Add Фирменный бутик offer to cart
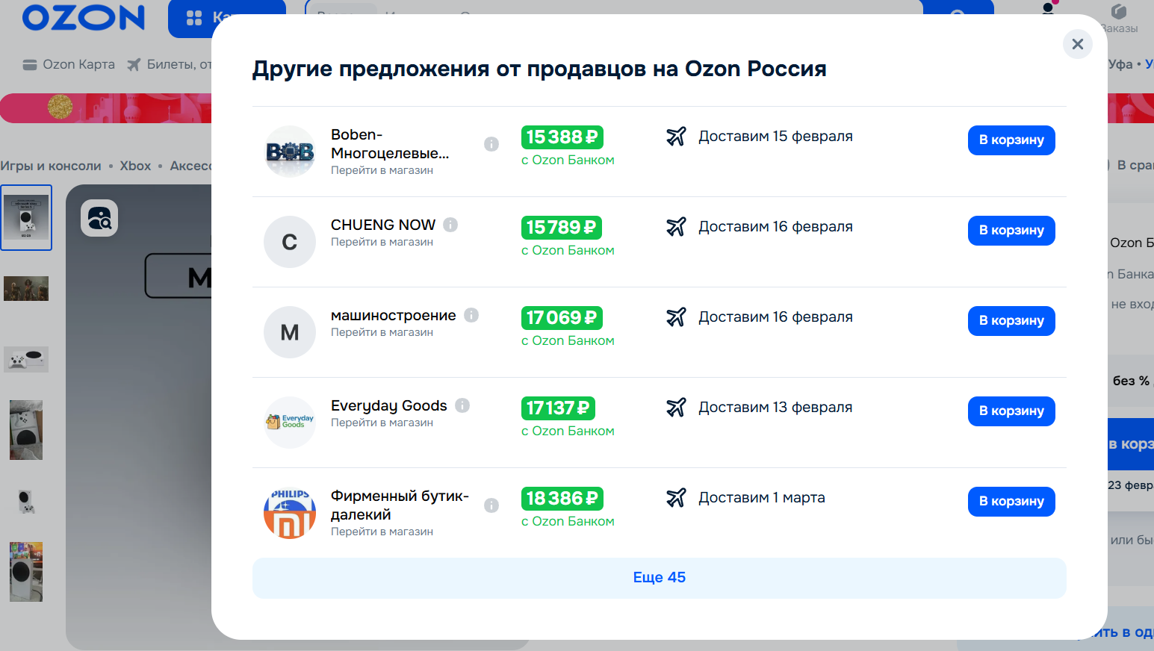The width and height of the screenshot is (1154, 651). [1011, 502]
